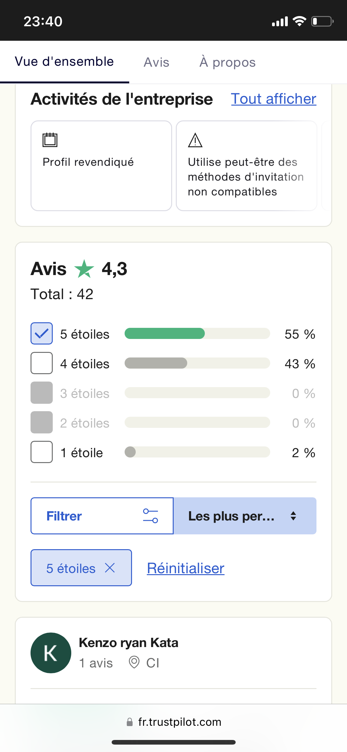
Task: Click the sort dropdown up-down arrows
Action: [293, 516]
